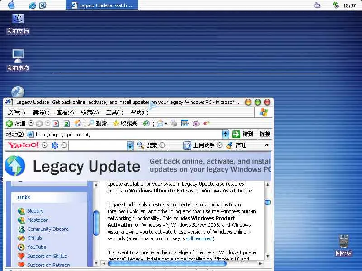
Task: Go to the home page via the house icon
Action: (x=78, y=123)
